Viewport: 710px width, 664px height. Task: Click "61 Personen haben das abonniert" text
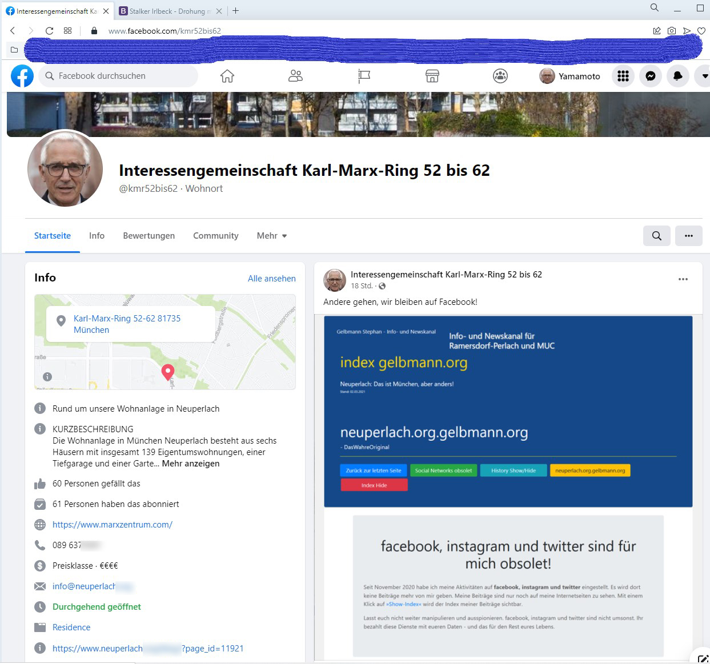pyautogui.click(x=116, y=504)
